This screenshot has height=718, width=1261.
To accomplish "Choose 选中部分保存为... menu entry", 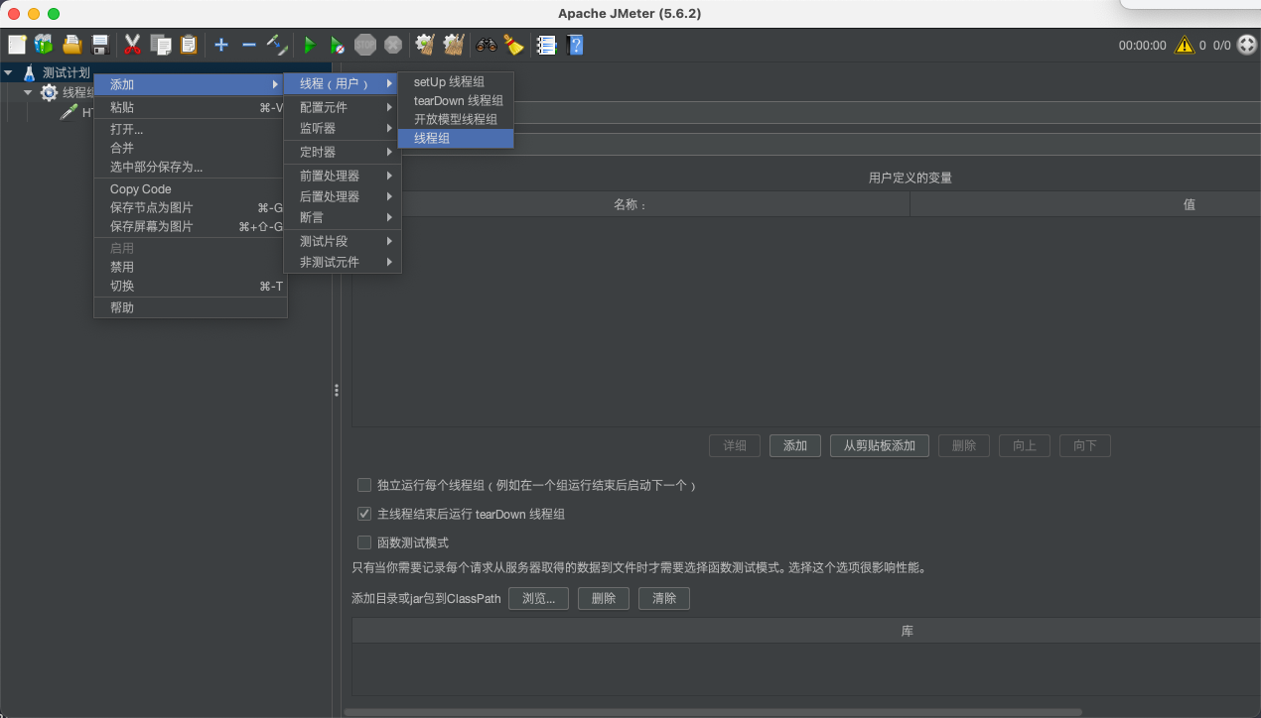I will (189, 167).
